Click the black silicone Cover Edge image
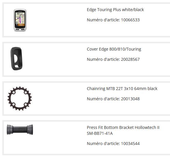The height and width of the screenshot is (157, 170). [17, 58]
